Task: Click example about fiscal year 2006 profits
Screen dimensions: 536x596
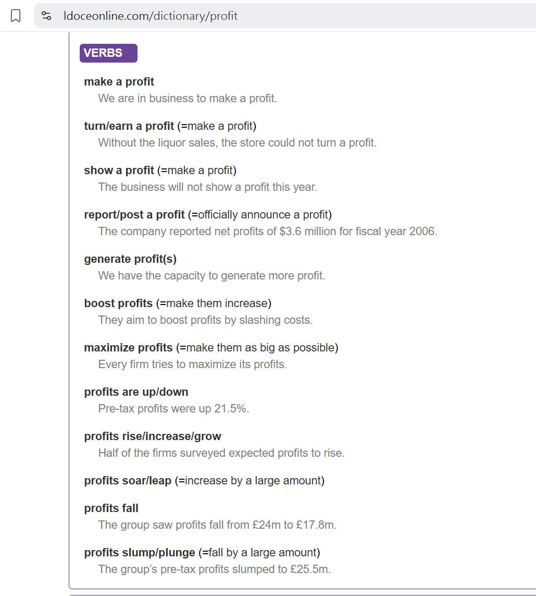Action: (x=268, y=232)
